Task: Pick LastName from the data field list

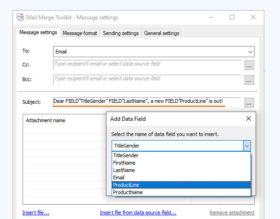Action: click(124, 170)
